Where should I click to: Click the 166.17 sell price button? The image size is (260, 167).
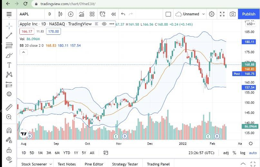pyautogui.click(x=27, y=31)
